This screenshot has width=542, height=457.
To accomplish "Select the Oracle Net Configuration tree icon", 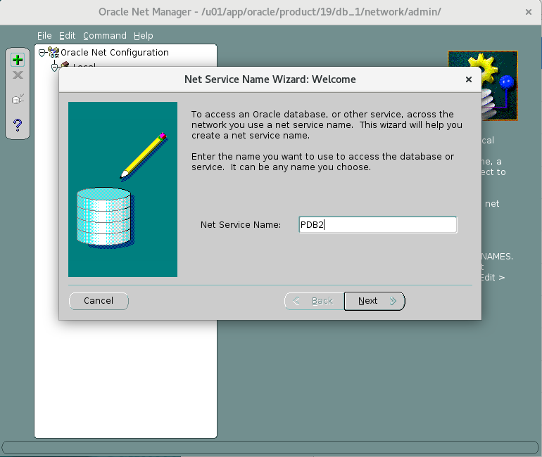I will (x=53, y=53).
